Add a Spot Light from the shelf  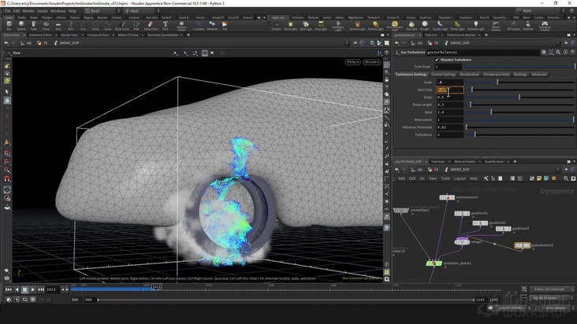[306, 25]
